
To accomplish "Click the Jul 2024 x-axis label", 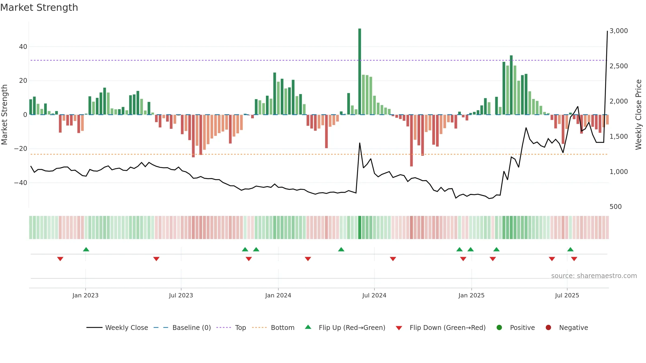I will pos(374,296).
